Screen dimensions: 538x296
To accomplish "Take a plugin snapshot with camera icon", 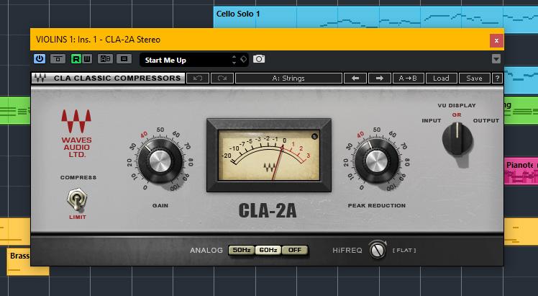I will tap(259, 59).
